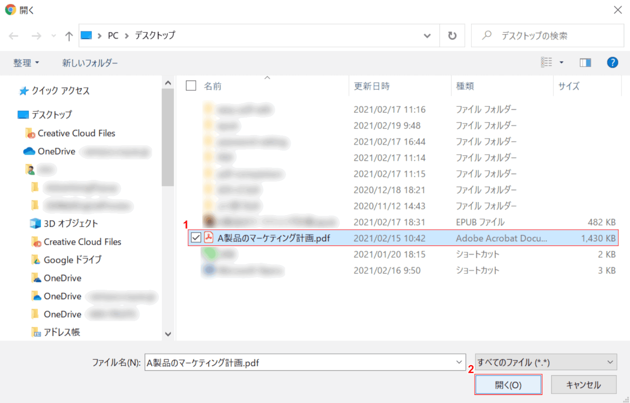Select Creative Cloud Files under デスクトップ
The width and height of the screenshot is (630, 403).
(x=76, y=133)
